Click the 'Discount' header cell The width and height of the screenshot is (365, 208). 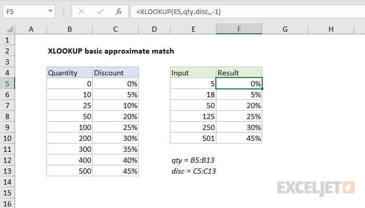click(x=115, y=73)
